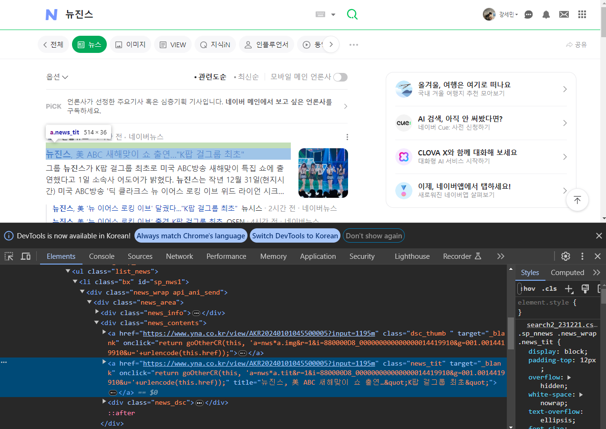This screenshot has height=429, width=606.
Task: Open CLOVA X와 함께 대화해 보세요 card
Action: 481,157
